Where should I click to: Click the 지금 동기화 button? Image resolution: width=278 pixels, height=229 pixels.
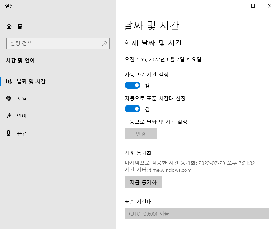(x=143, y=182)
